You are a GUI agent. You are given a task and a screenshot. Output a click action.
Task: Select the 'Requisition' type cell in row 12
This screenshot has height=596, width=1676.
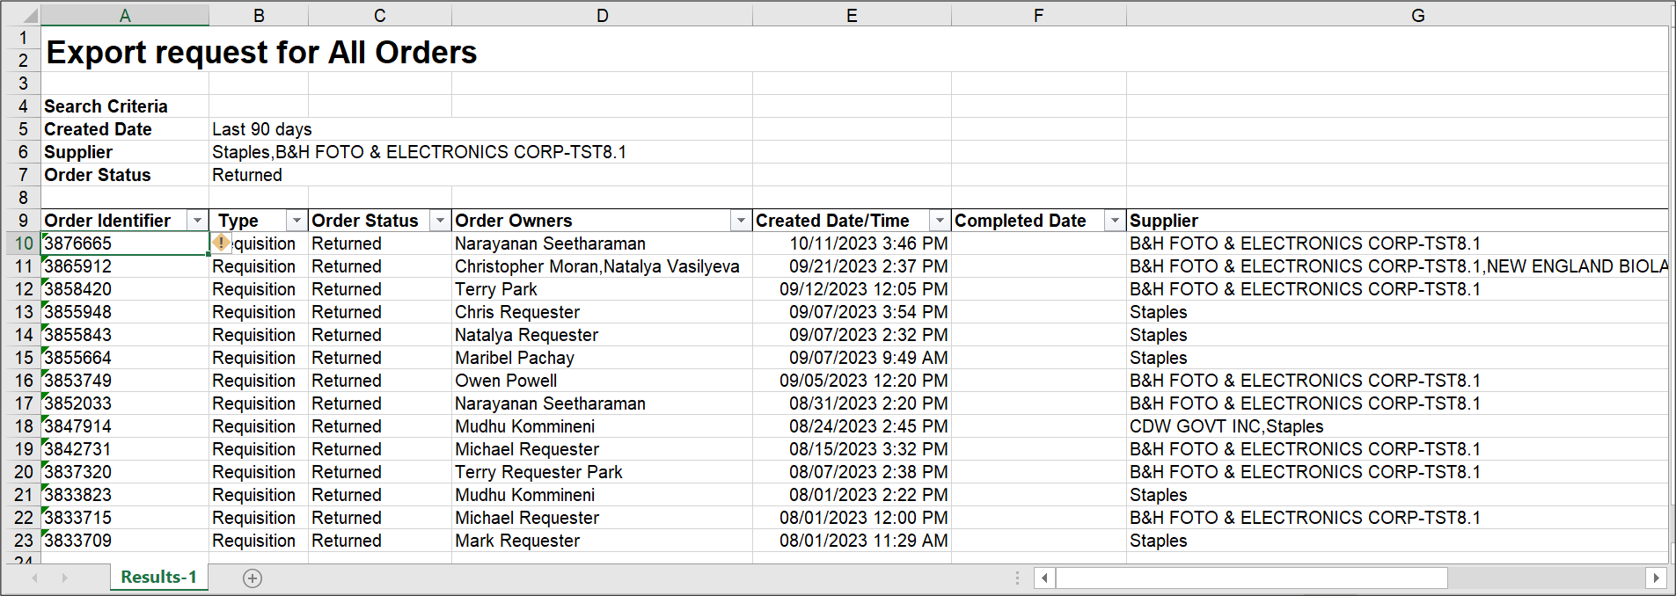(259, 289)
